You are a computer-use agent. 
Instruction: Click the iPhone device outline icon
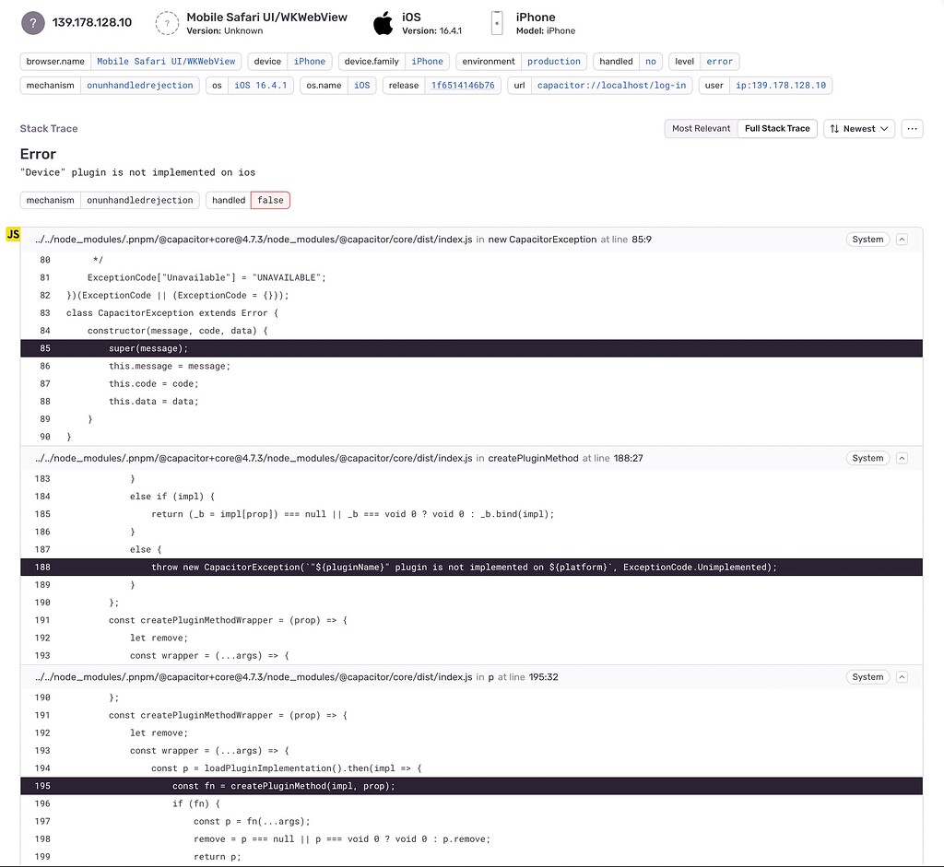tap(497, 21)
